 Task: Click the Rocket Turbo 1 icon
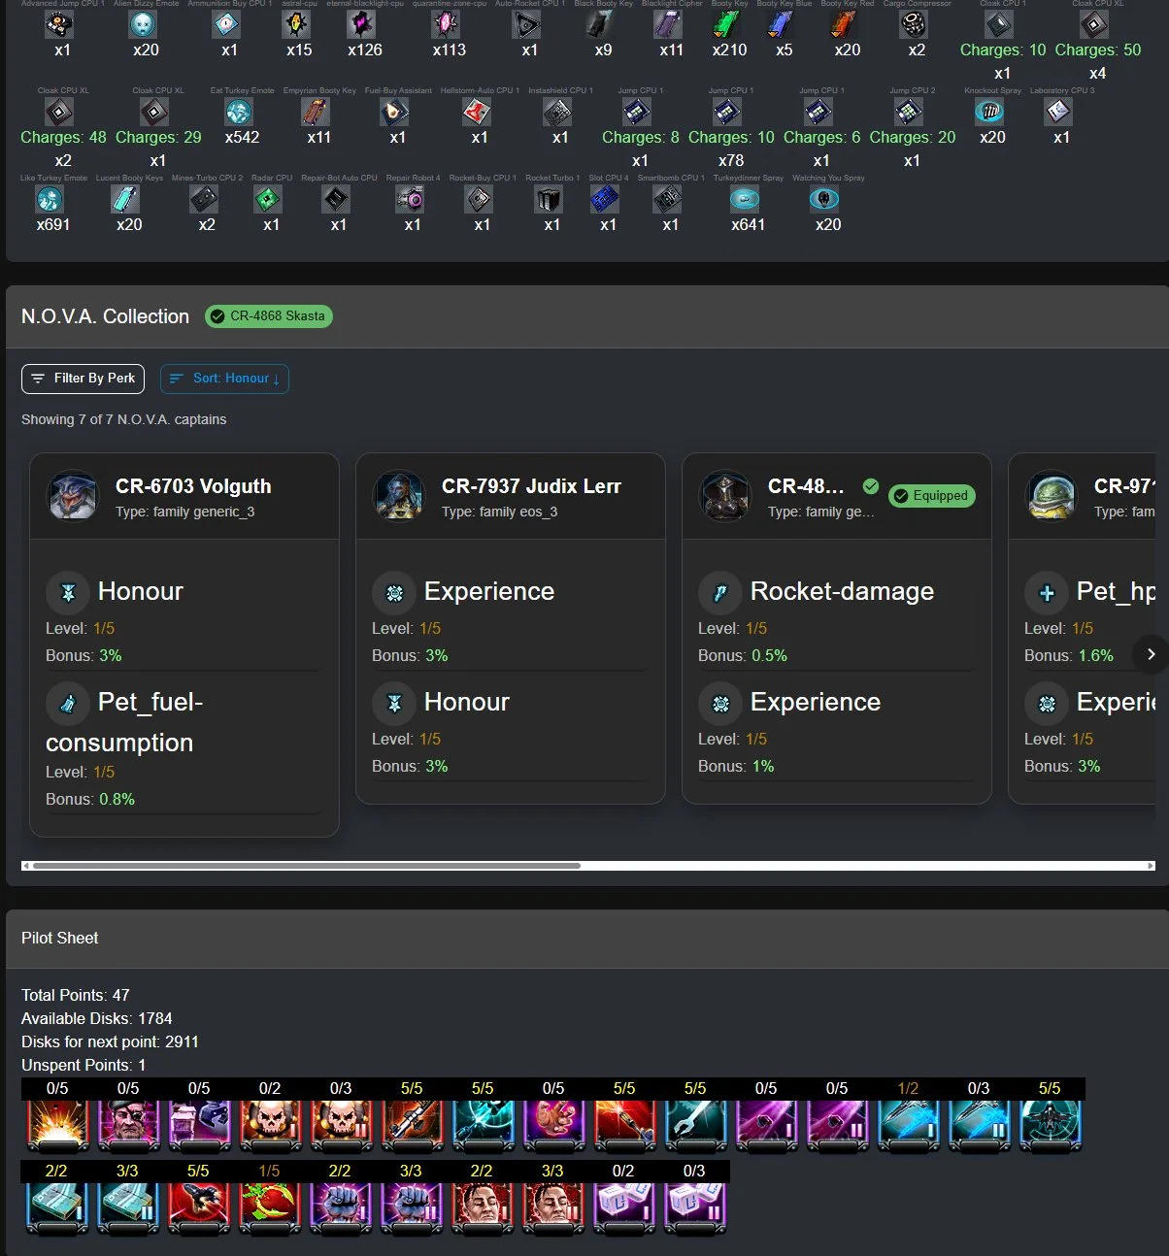pyautogui.click(x=549, y=199)
